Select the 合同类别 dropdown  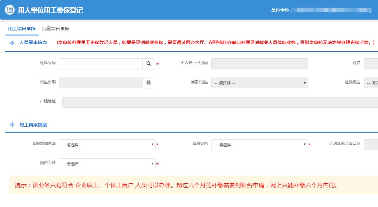[259, 144]
